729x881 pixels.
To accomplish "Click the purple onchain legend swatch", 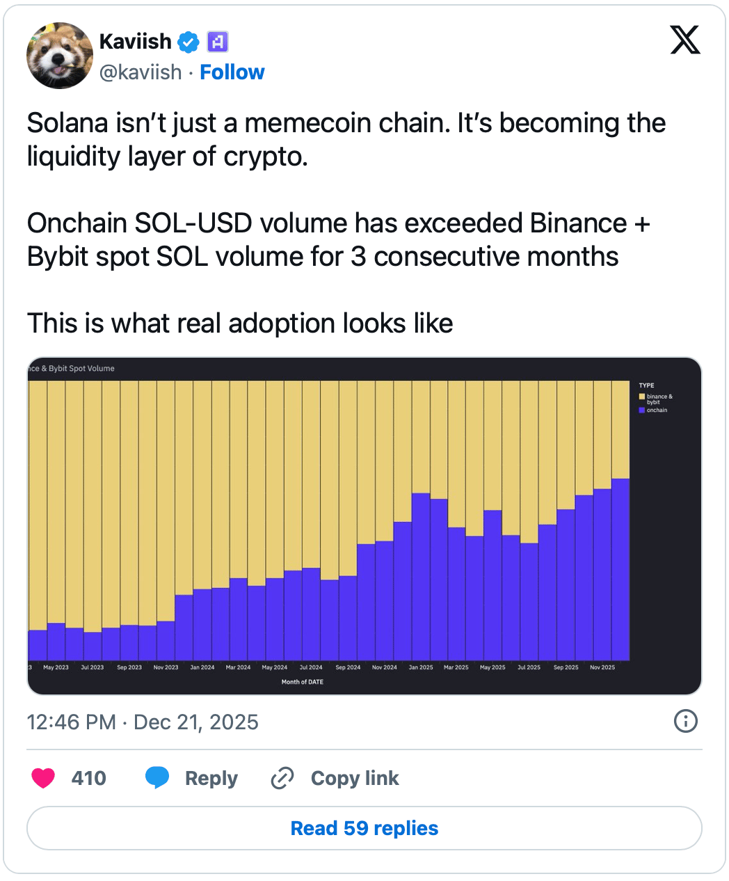I will pos(642,411).
